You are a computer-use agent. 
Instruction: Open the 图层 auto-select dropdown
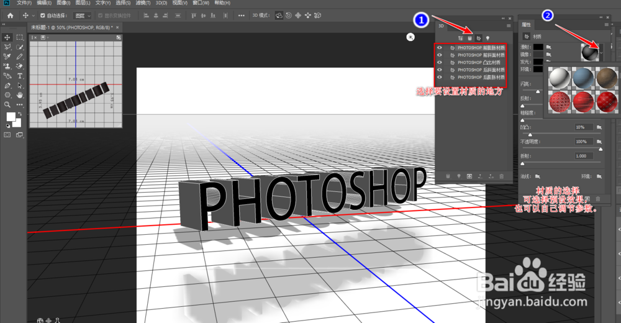point(83,16)
